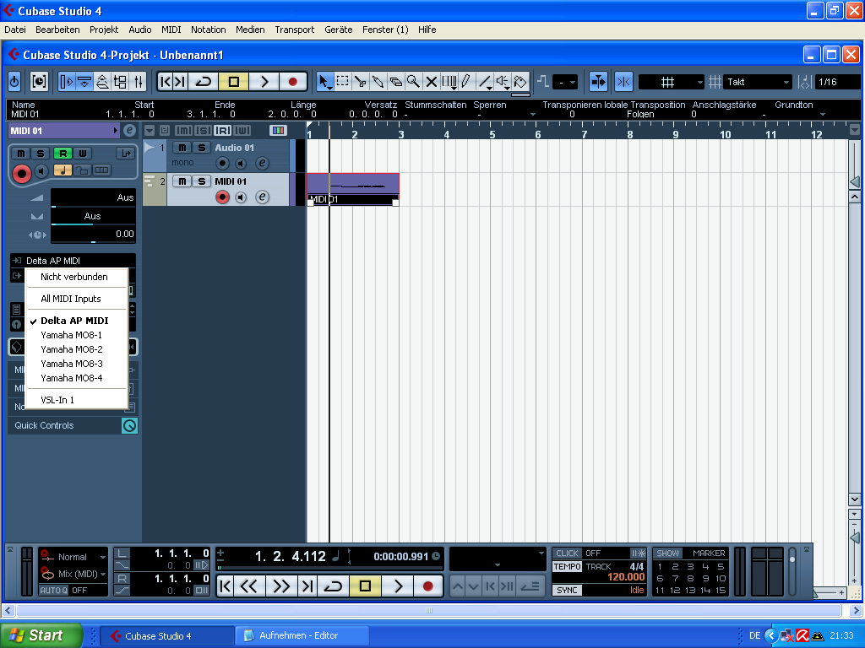Open the snap mode grid dropdown
865x648 pixels.
672,82
